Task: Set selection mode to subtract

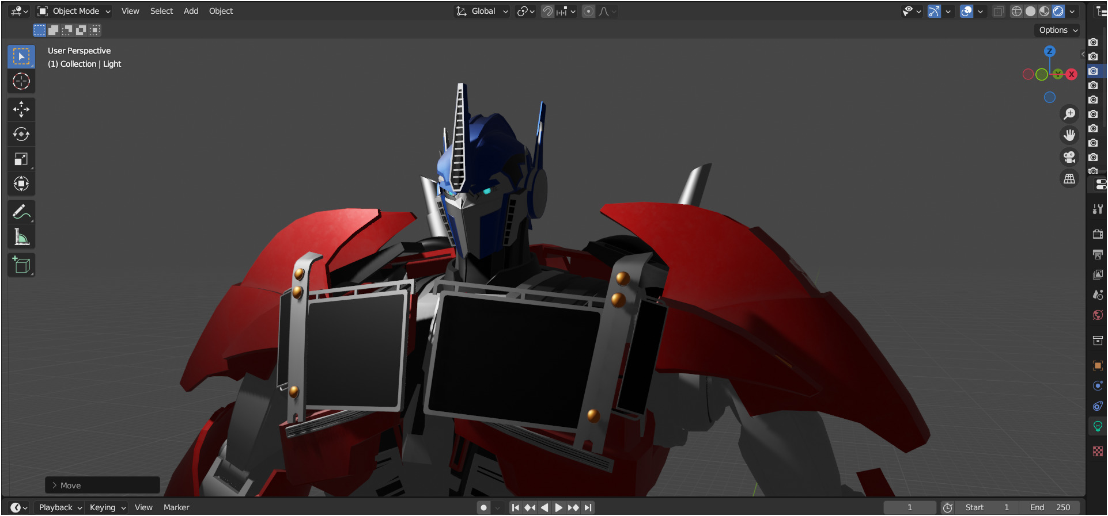Action: (x=67, y=30)
